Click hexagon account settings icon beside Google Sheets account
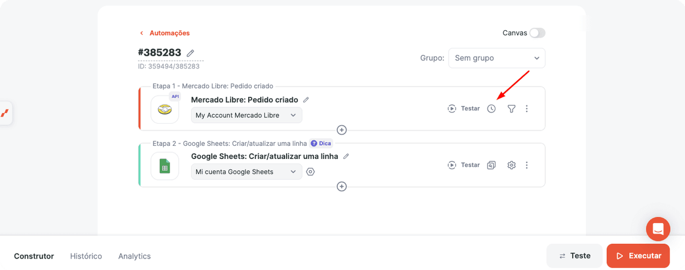Screen dimensions: 685x270 tap(311, 171)
